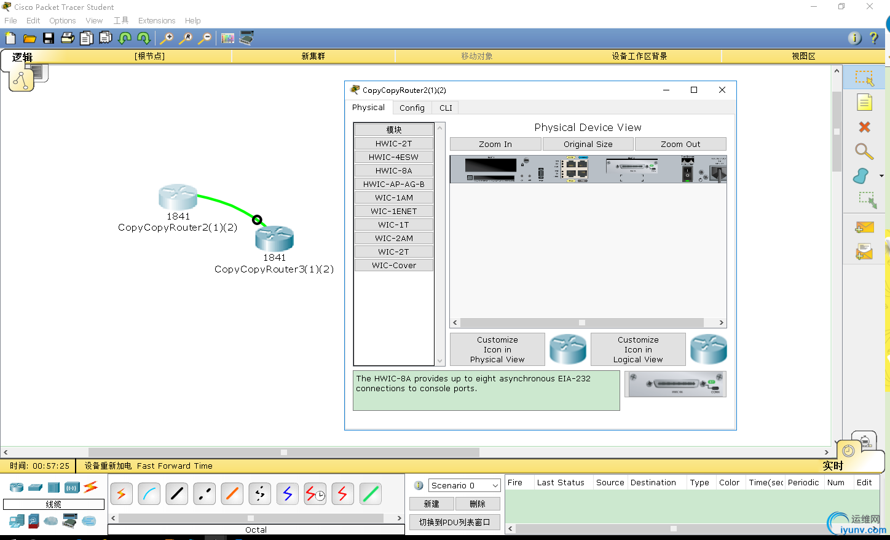Pick the orange Fiber cable
Screen dimensions: 890x540
(232, 493)
